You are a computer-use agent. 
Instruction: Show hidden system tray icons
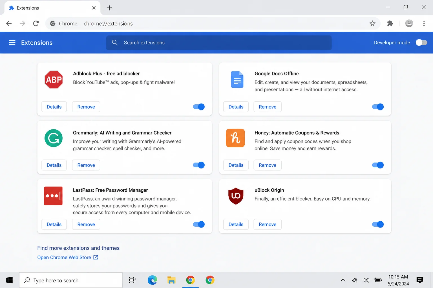tap(343, 280)
